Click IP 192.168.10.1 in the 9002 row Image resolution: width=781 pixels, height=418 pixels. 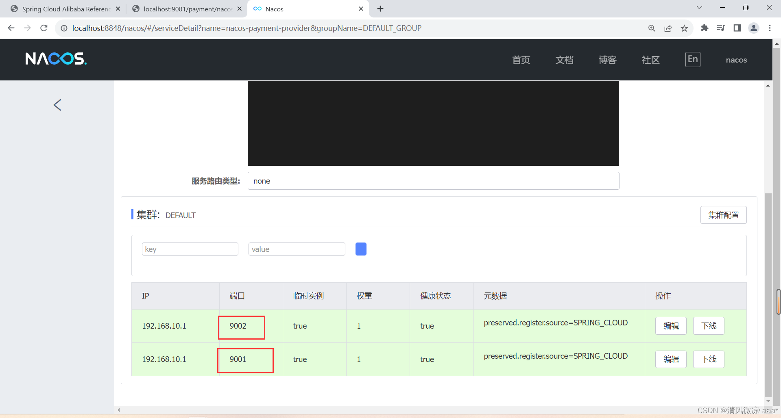164,326
